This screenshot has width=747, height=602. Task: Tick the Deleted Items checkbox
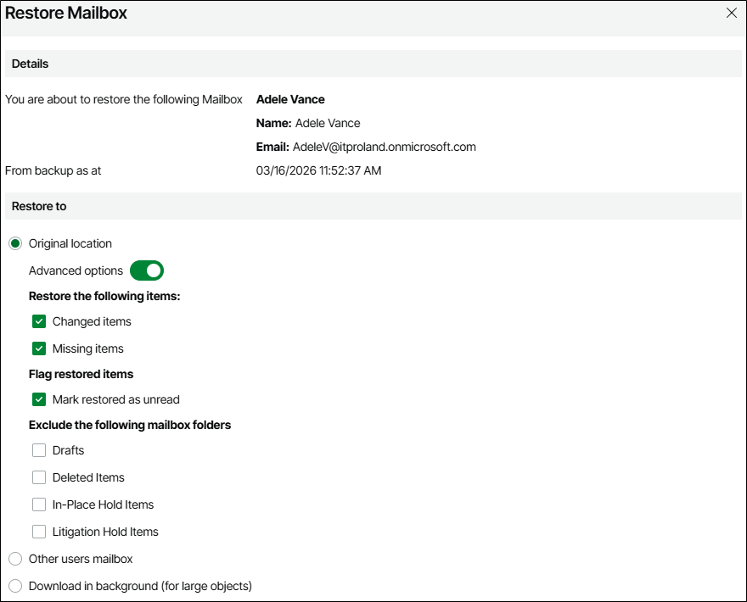click(39, 477)
